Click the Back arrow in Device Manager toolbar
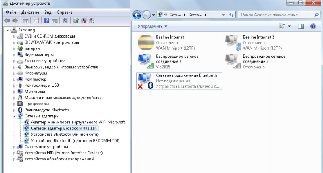 tap(7, 21)
